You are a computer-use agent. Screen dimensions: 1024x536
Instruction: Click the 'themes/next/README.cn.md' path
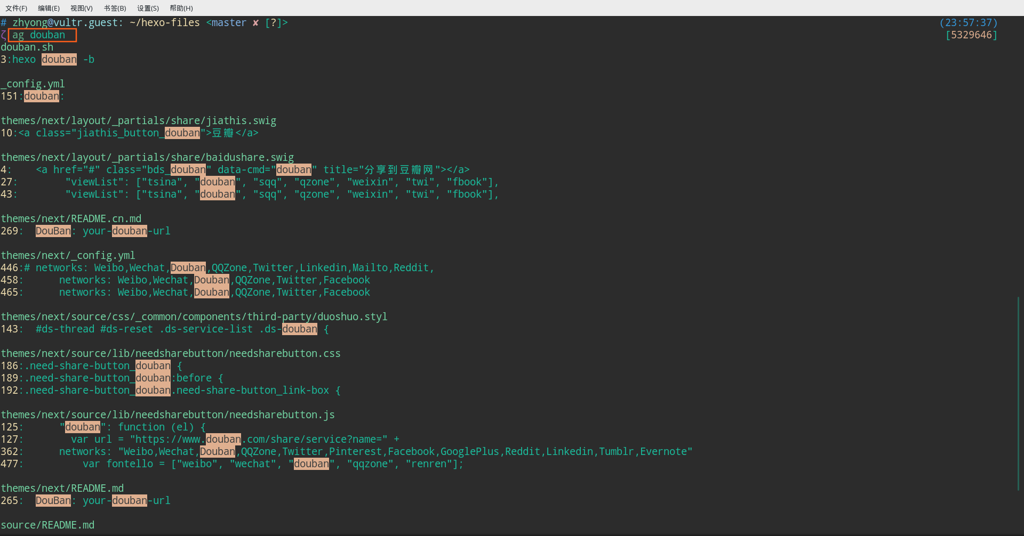tap(71, 219)
